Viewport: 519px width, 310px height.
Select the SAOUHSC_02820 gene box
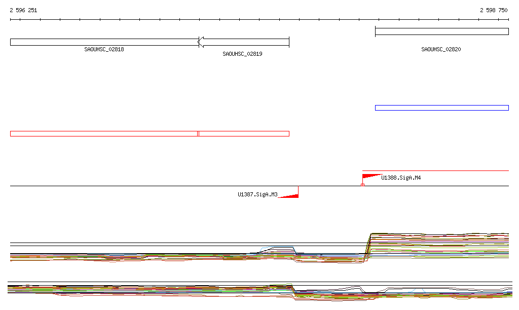[442, 31]
